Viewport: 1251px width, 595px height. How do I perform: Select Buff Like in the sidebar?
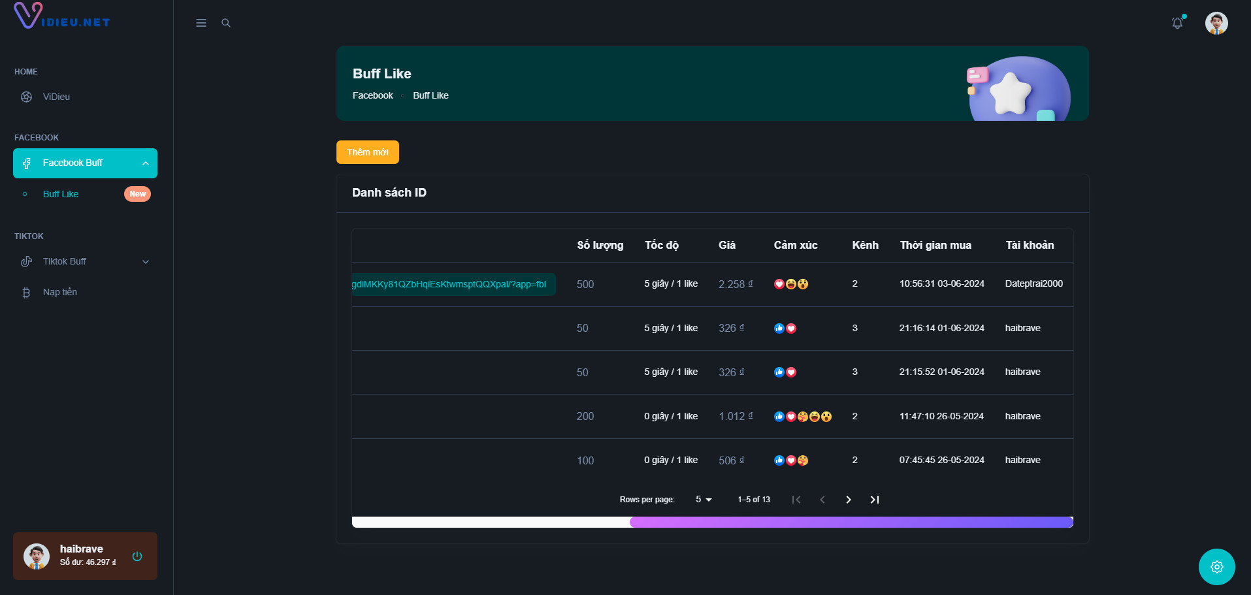coord(61,194)
